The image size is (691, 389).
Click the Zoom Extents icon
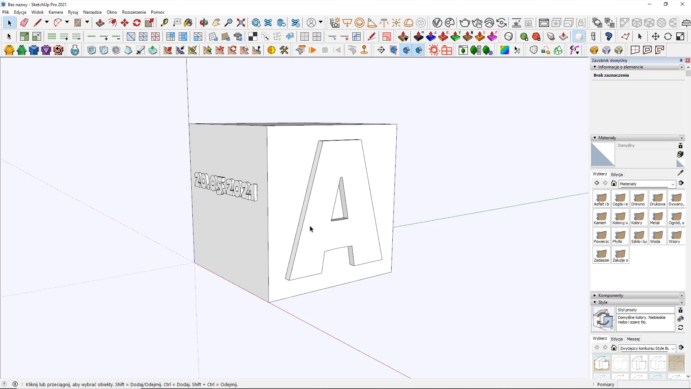pos(241,23)
